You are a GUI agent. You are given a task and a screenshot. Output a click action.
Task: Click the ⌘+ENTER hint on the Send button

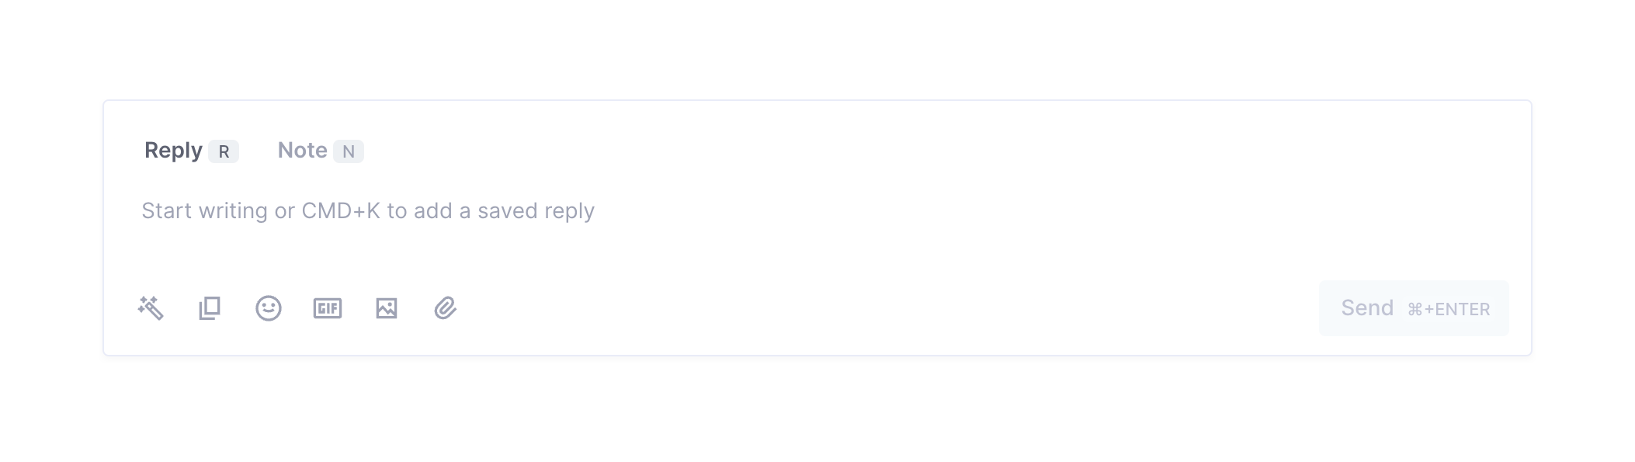point(1449,310)
